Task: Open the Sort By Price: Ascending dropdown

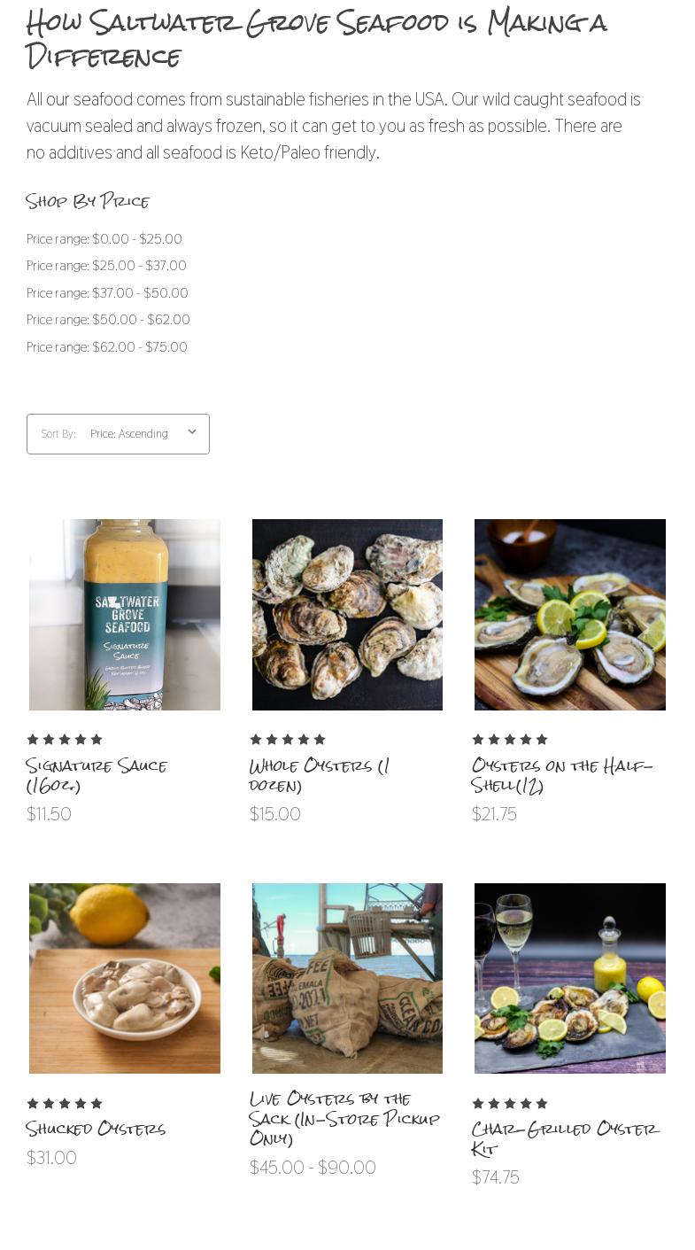Action: [x=118, y=434]
